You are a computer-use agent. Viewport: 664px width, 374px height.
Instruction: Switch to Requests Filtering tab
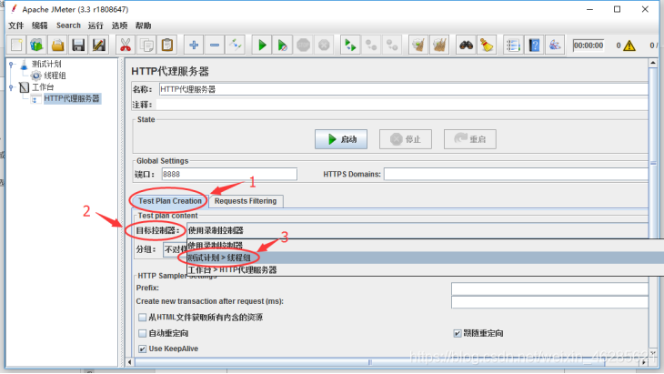246,201
